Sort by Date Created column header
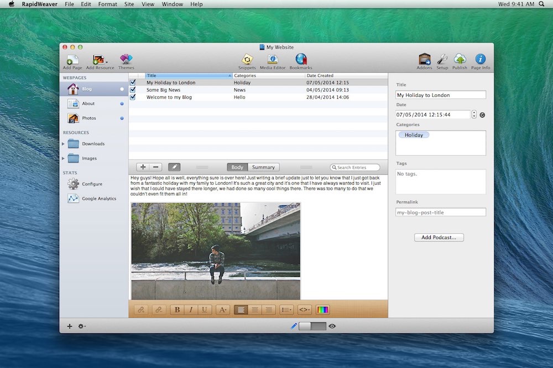The height and width of the screenshot is (368, 553). click(346, 75)
